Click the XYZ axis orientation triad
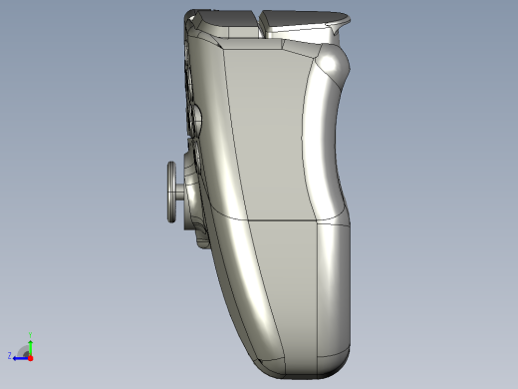 [x=21, y=347]
